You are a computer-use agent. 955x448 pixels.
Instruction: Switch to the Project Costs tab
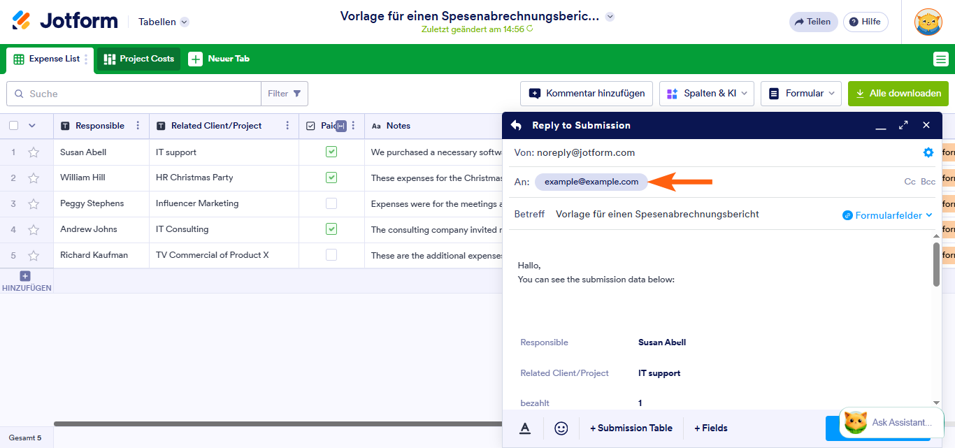pos(138,59)
